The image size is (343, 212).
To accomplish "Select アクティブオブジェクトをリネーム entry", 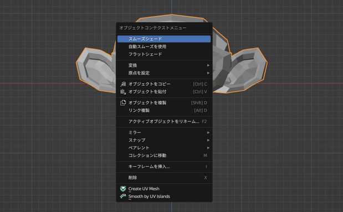I will (x=164, y=122).
